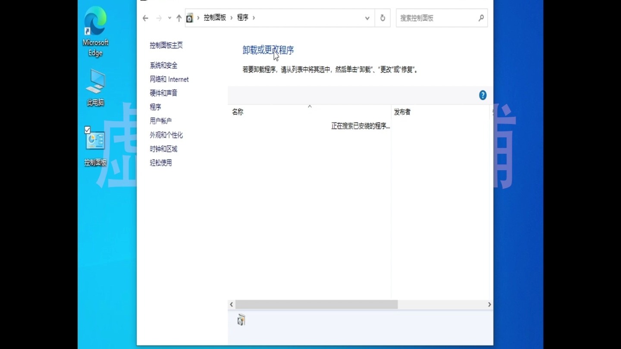The height and width of the screenshot is (349, 621).
Task: Click the Control Panel icon in address bar
Action: click(189, 18)
